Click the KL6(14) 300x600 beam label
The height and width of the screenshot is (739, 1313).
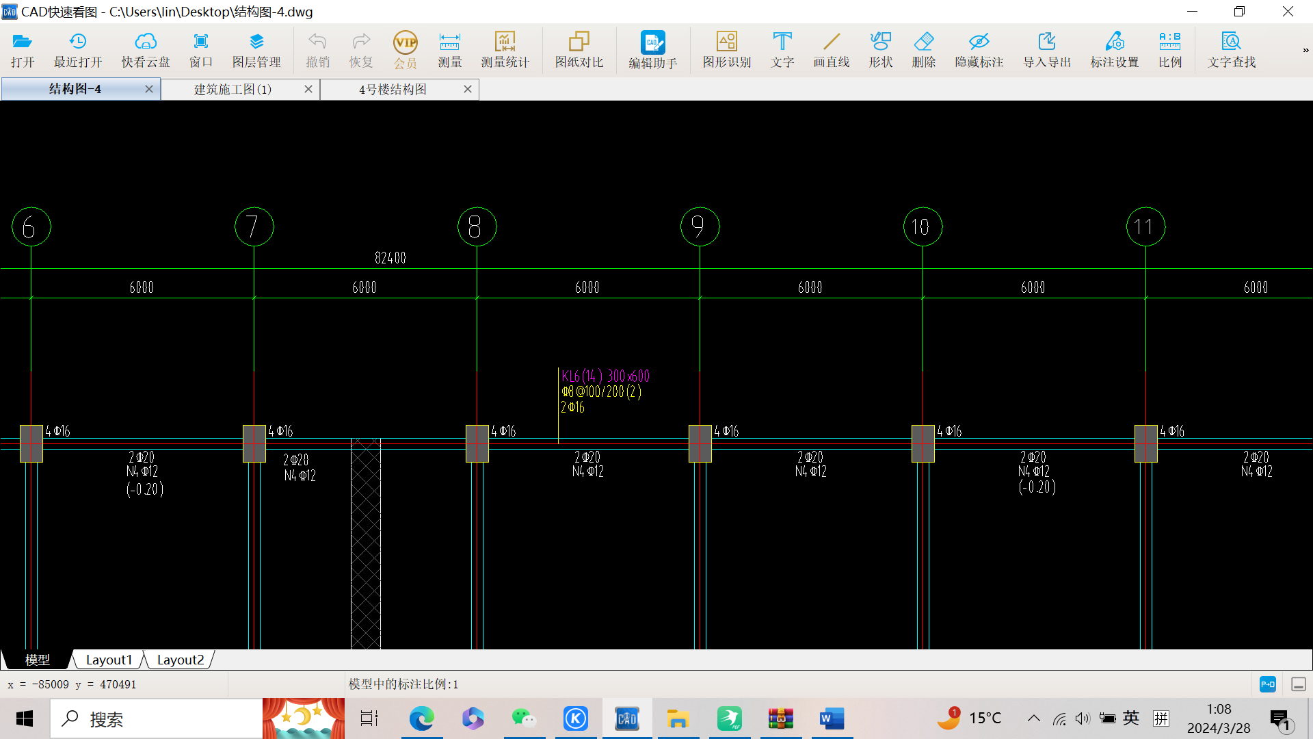point(606,376)
